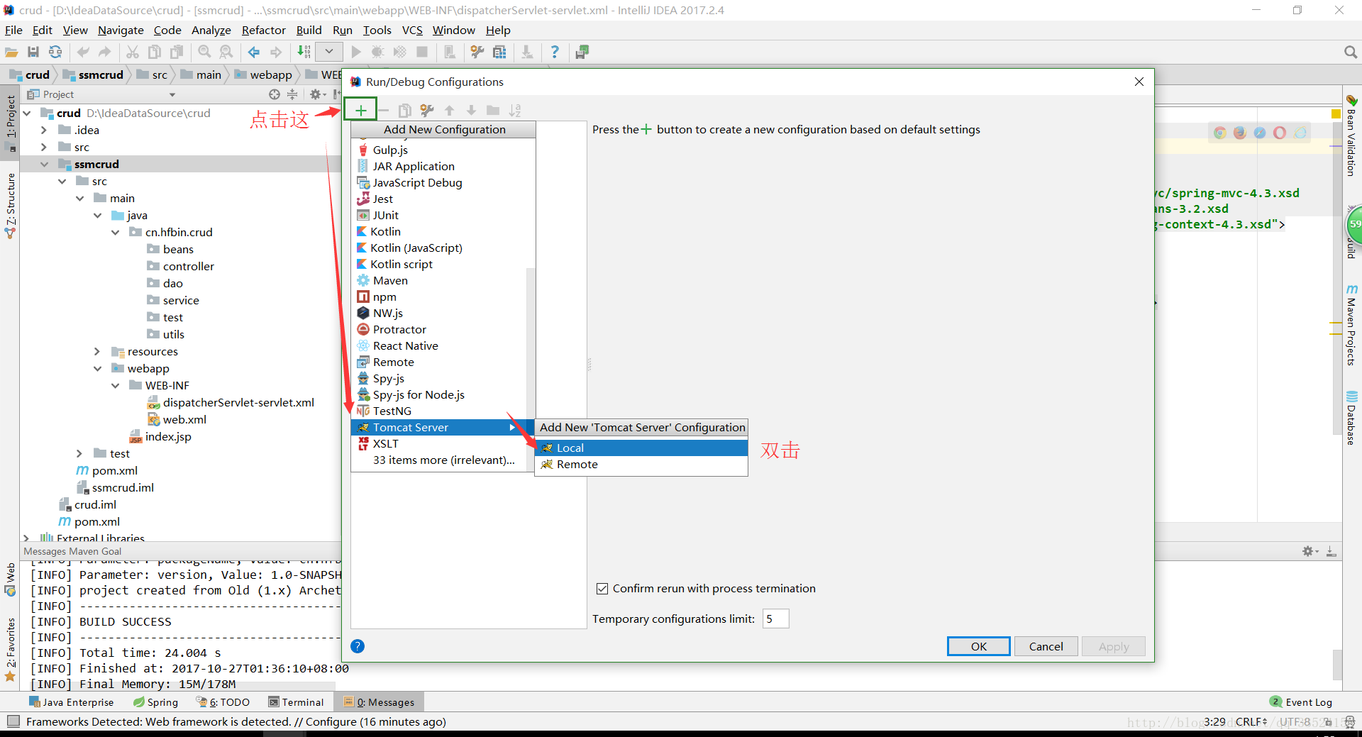Click Move Down arrow in the dialog toolbar

coord(471,110)
